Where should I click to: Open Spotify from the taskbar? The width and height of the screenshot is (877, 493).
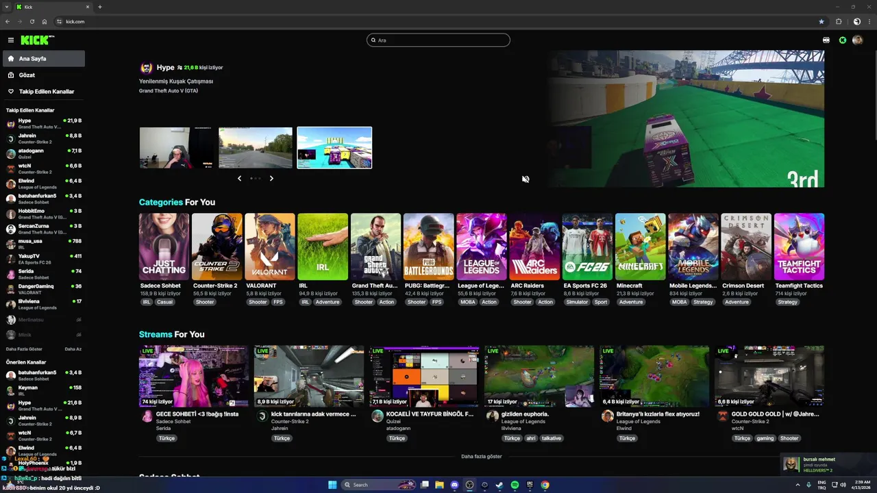(x=515, y=485)
